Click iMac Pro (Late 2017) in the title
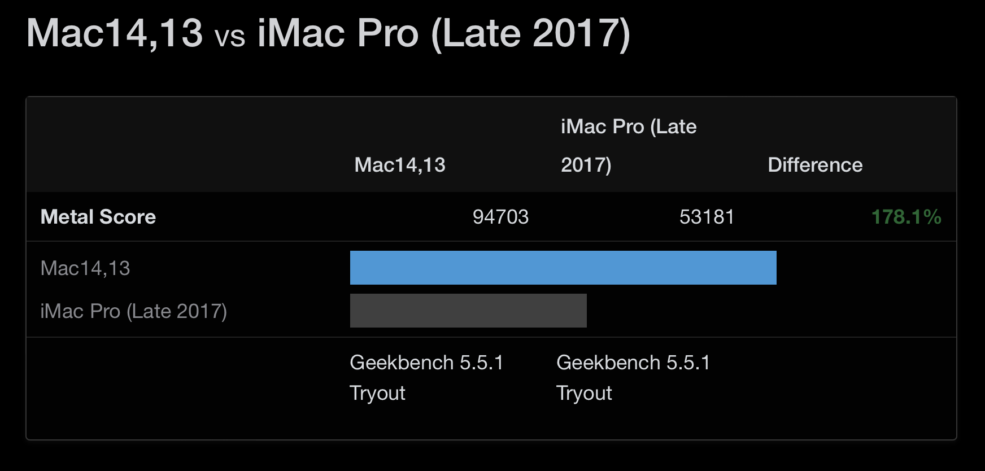 pos(444,33)
